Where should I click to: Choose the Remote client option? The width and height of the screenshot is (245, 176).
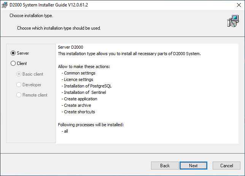[x=19, y=95]
